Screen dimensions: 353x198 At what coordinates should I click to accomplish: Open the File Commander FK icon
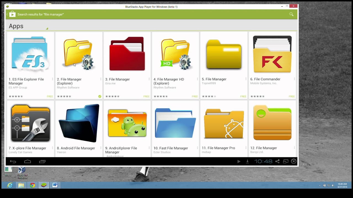tap(272, 54)
